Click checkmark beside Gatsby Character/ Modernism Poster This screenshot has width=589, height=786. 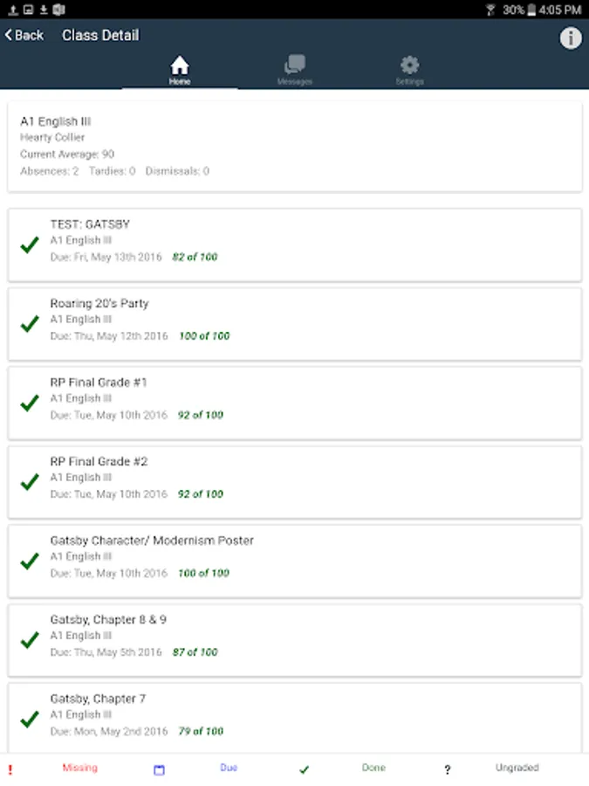click(30, 561)
